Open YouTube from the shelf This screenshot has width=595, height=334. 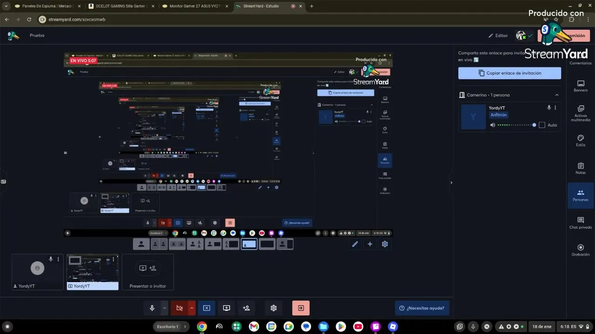tap(358, 327)
